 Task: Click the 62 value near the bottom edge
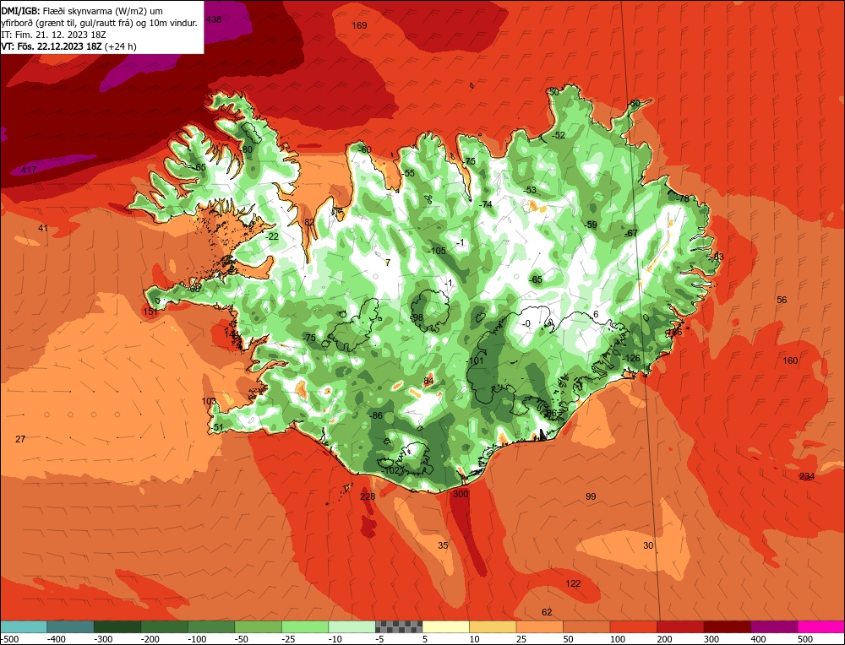click(547, 612)
